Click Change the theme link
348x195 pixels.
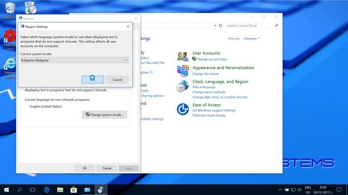pyautogui.click(x=206, y=74)
